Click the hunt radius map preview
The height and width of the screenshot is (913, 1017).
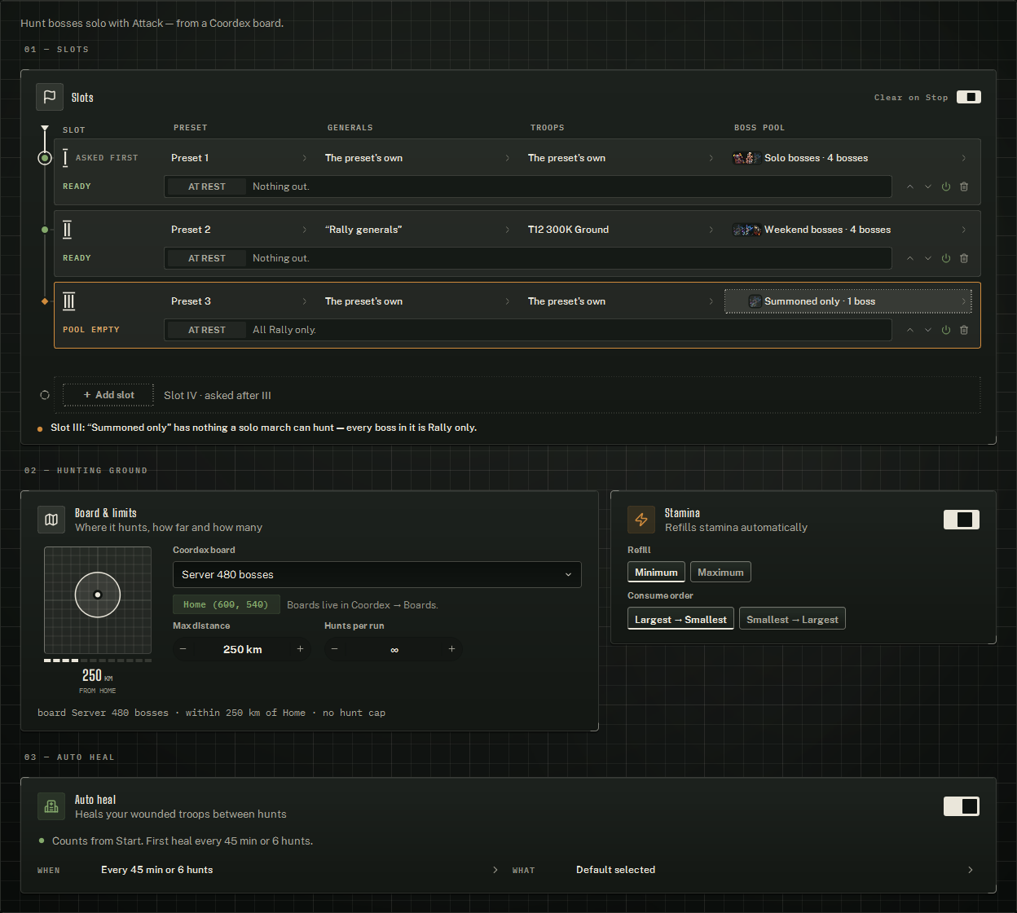pos(98,600)
